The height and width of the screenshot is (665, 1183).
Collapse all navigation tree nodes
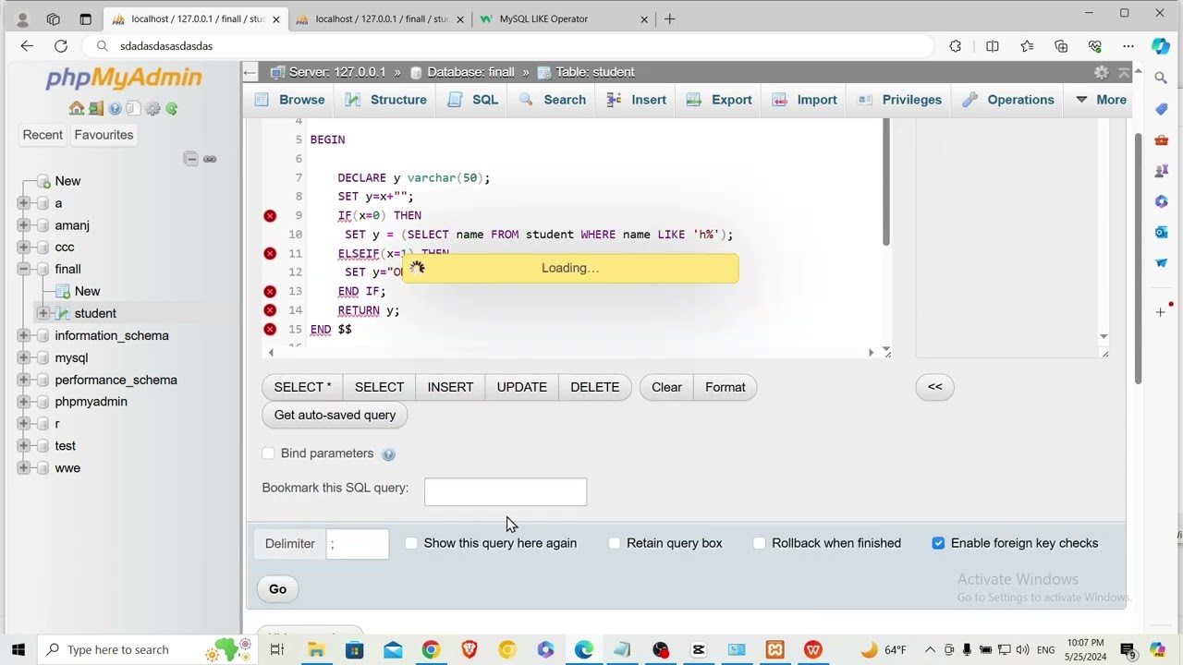click(x=190, y=159)
